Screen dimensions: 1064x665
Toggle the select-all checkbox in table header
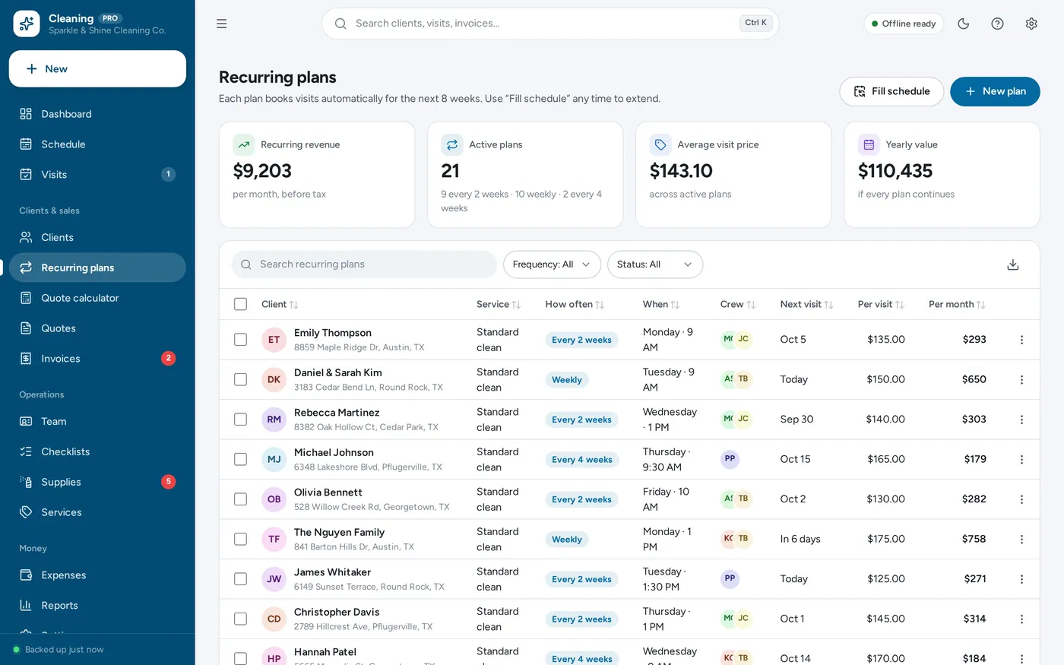240,304
